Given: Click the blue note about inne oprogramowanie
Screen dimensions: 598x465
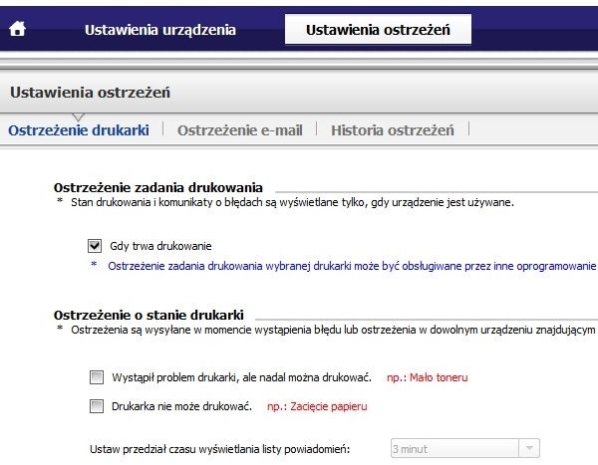Looking at the screenshot, I should 352,266.
